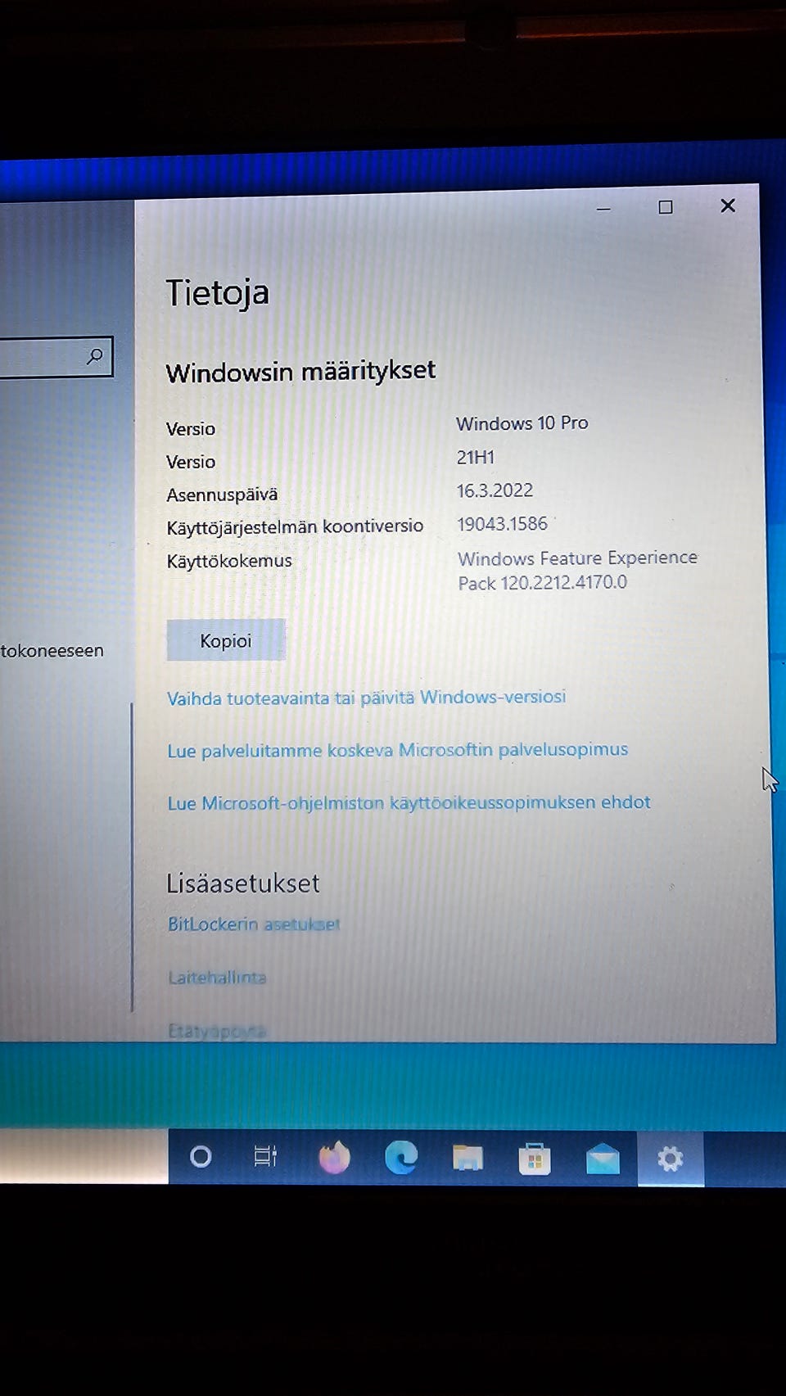This screenshot has height=1396, width=786.
Task: Select 'Windows Feature Experience Pack' value text
Action: coord(577,570)
